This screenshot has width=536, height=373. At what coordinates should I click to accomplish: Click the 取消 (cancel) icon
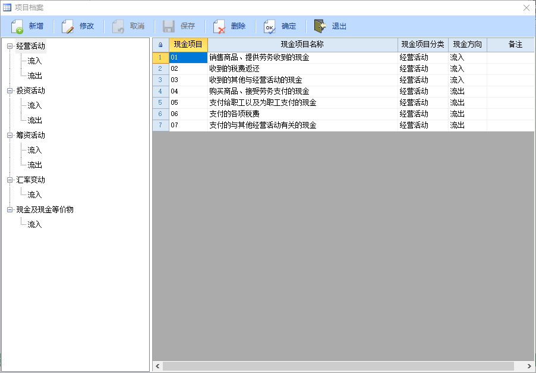(x=118, y=26)
